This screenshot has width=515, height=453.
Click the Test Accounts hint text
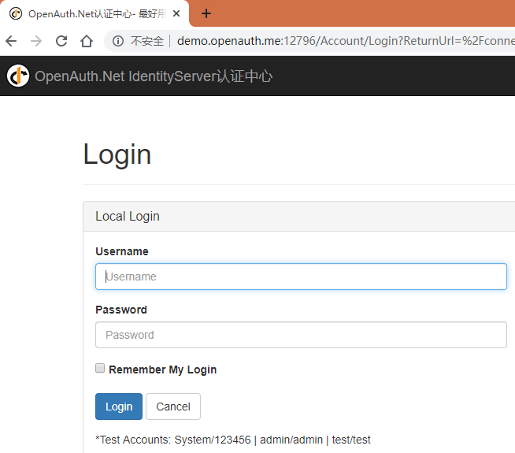click(x=232, y=440)
